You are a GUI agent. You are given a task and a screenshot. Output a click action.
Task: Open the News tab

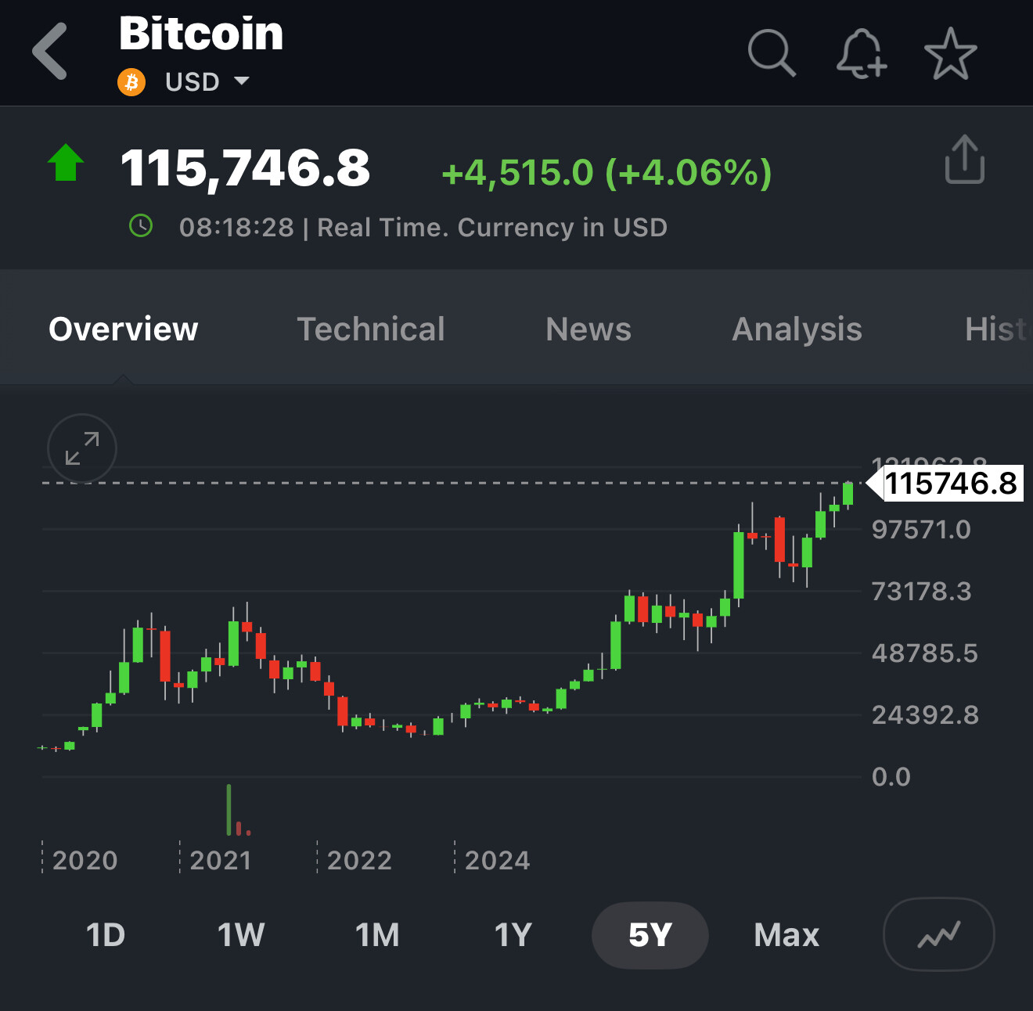[588, 329]
